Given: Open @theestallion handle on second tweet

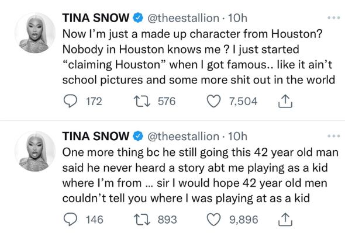Looking at the screenshot, I should click(x=183, y=136).
